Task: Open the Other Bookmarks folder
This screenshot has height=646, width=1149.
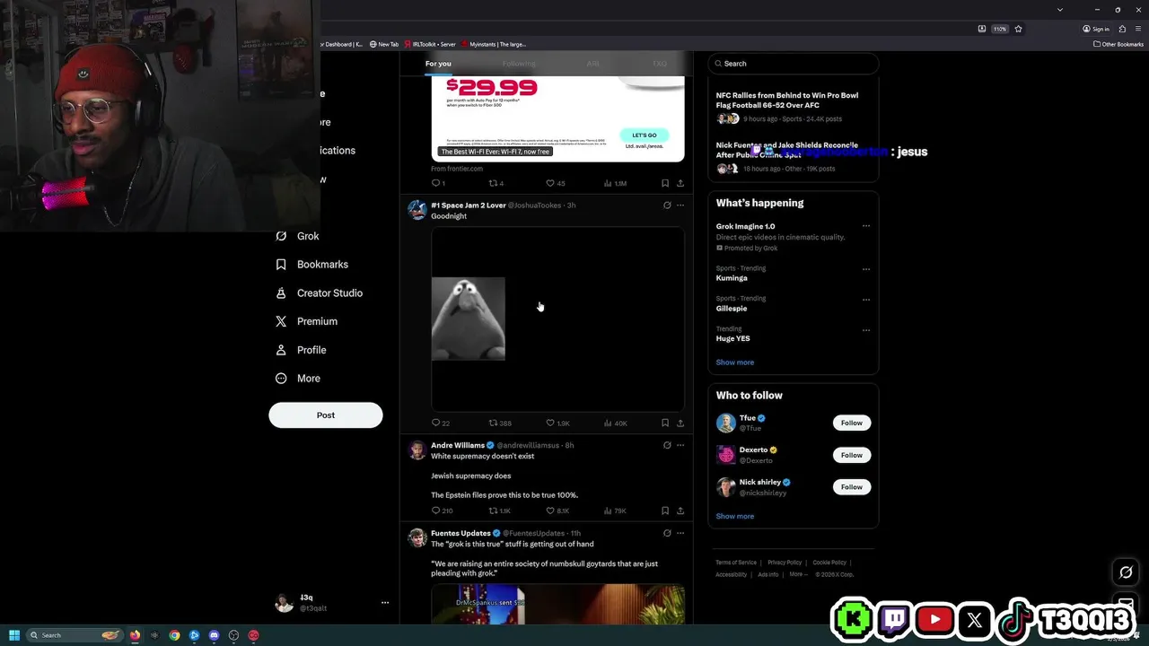Action: [1118, 44]
